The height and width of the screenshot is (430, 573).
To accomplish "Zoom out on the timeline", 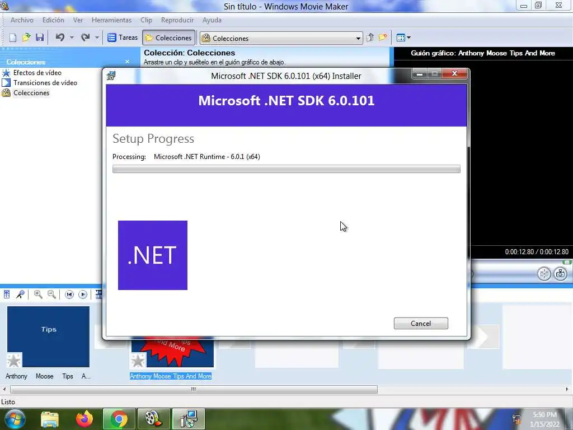I will (51, 295).
